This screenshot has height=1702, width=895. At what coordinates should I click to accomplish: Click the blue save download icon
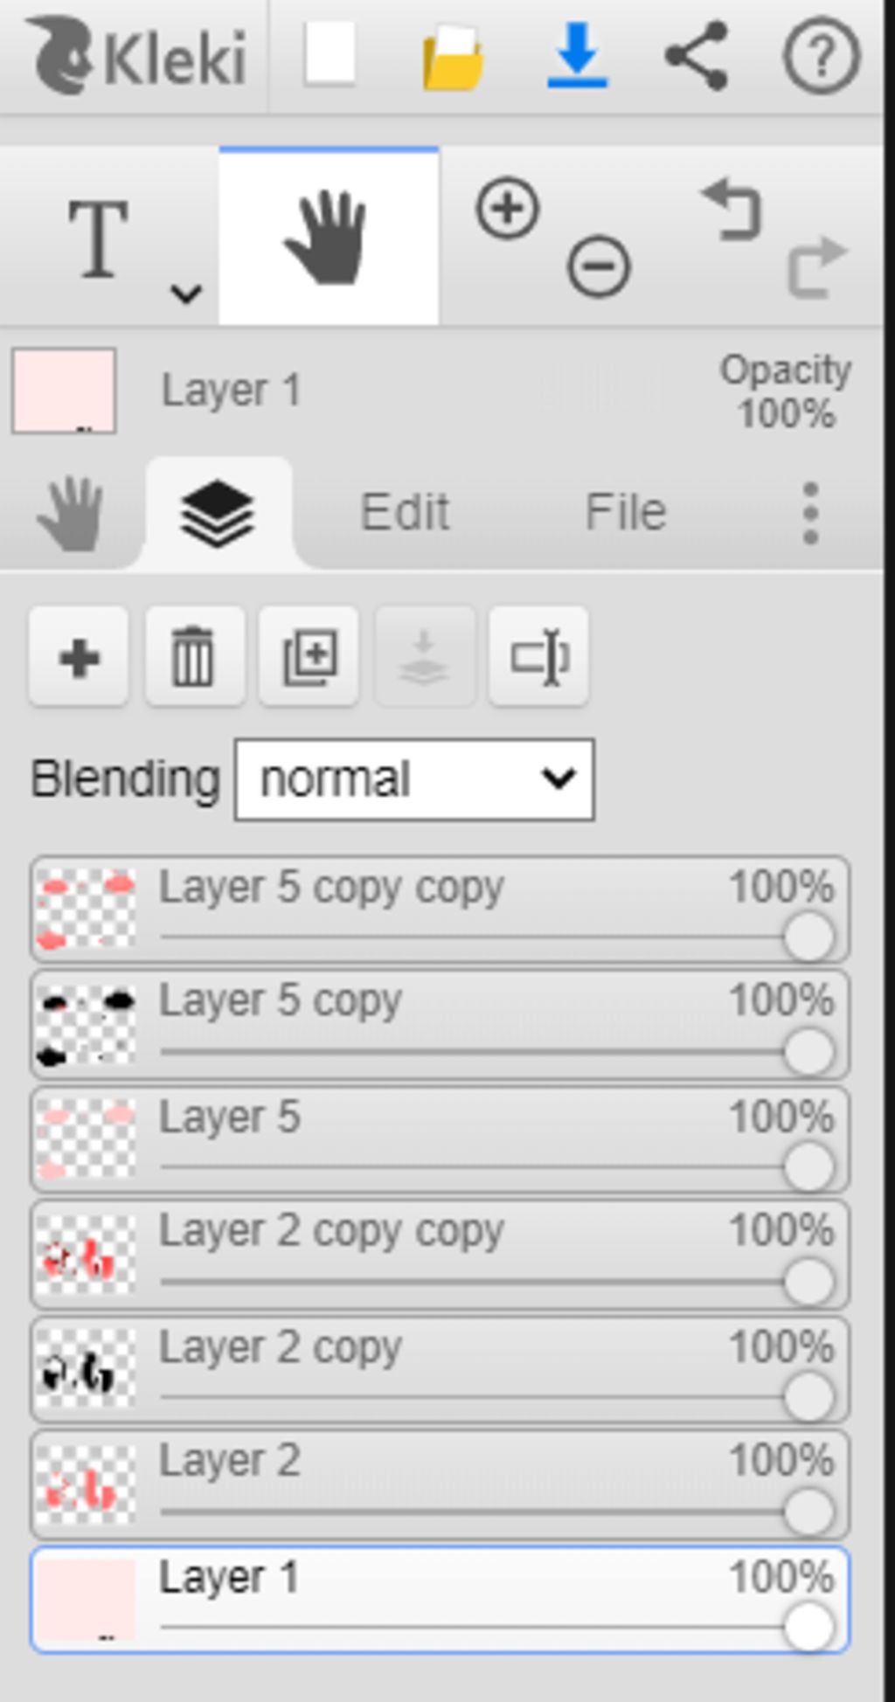click(x=577, y=56)
